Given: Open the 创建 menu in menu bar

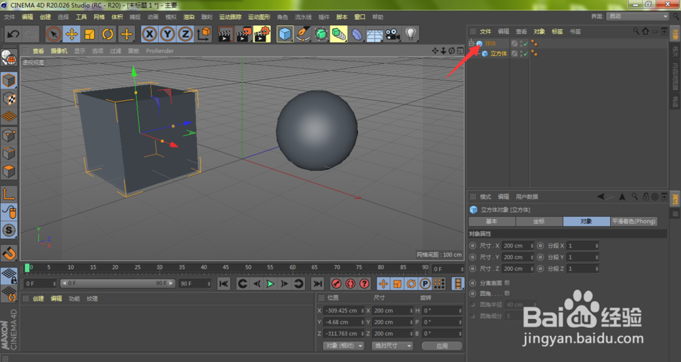Looking at the screenshot, I should (46, 17).
